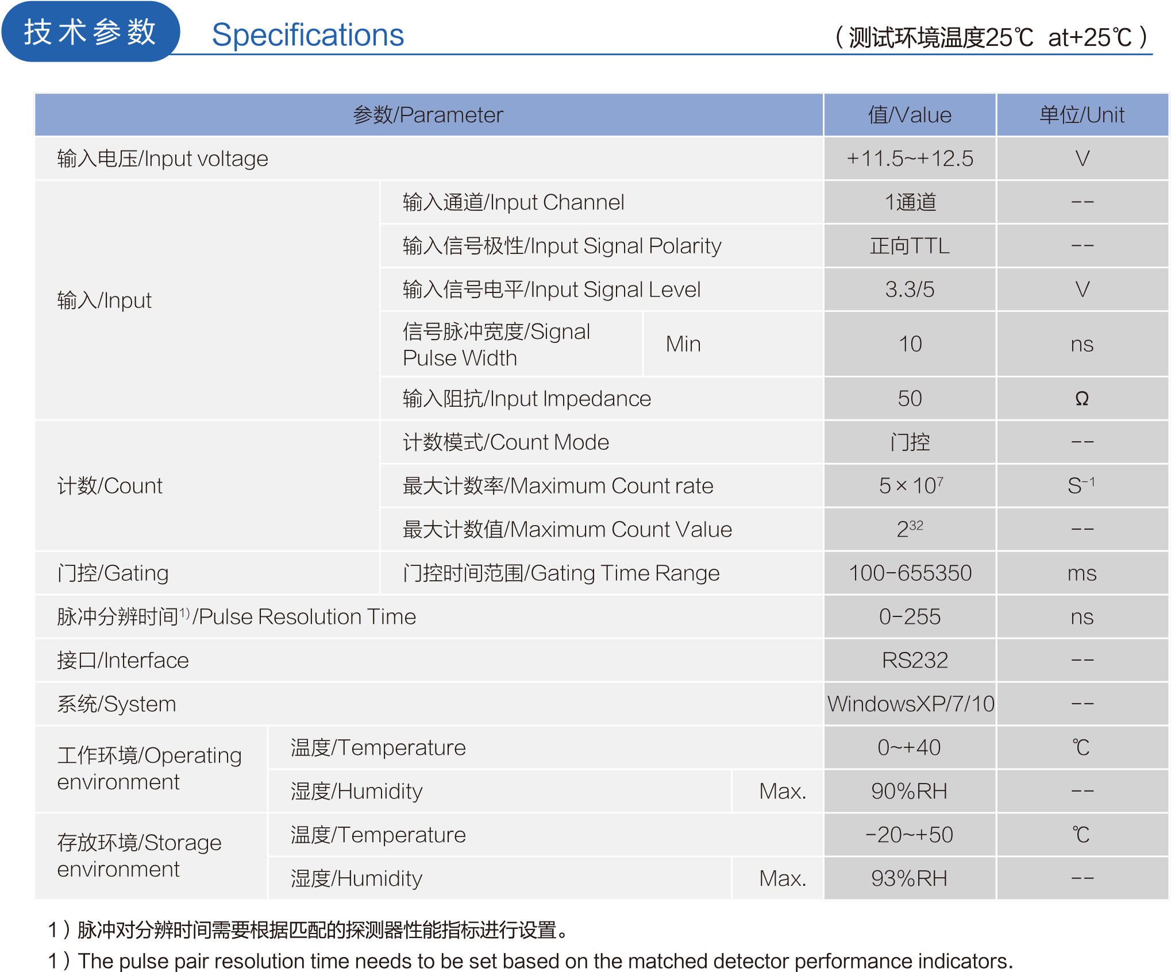This screenshot has height=972, width=1171.
Task: Click the Input Signal Level row
Action: pos(551,290)
